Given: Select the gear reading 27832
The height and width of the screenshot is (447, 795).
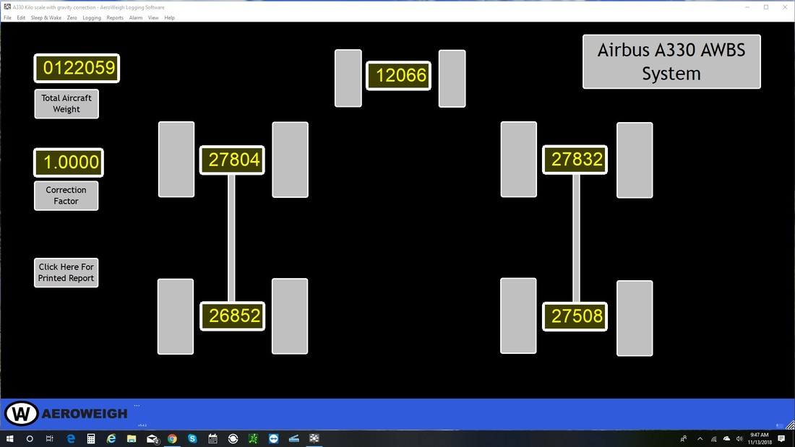Looking at the screenshot, I should coord(575,160).
